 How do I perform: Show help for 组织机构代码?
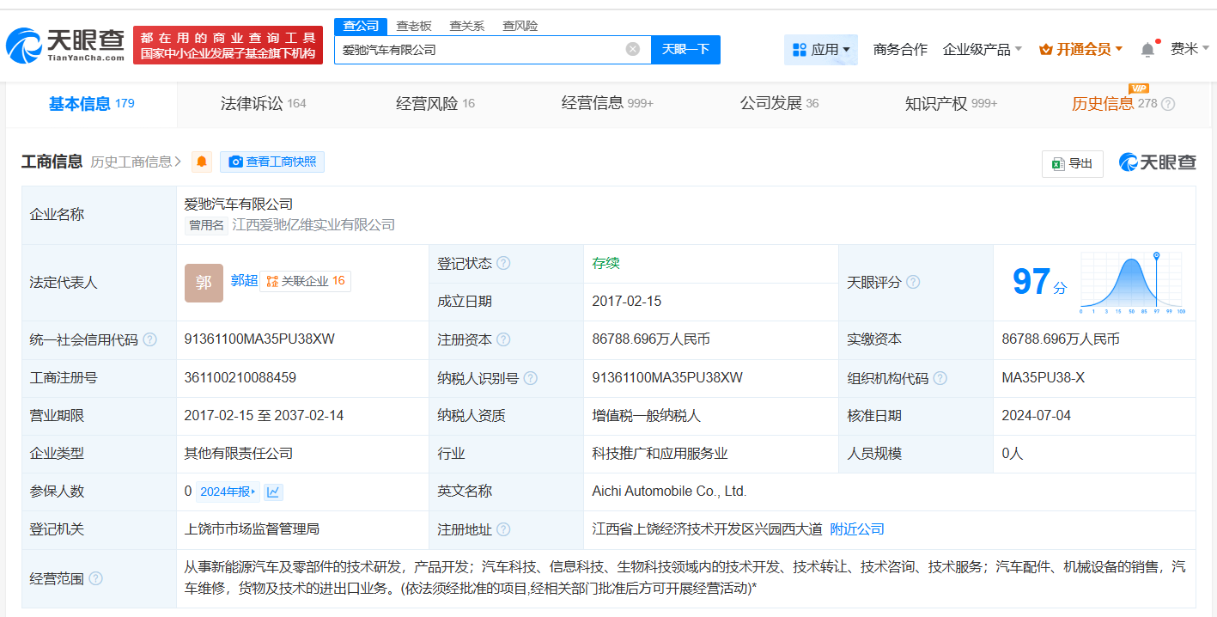pos(940,378)
